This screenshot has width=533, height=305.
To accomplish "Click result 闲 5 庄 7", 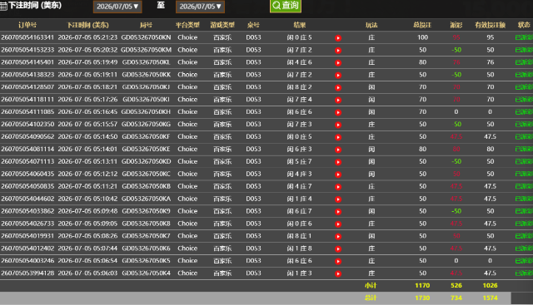I will [299, 161].
